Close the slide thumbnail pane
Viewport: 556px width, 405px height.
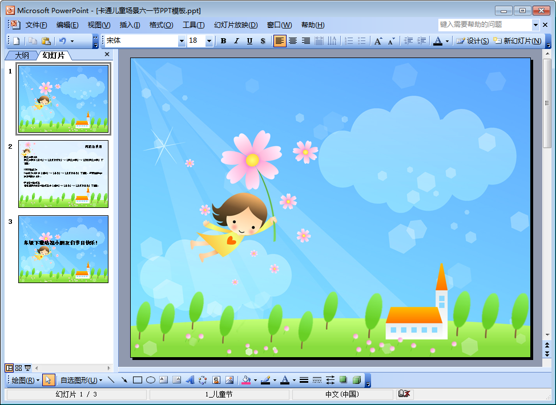(107, 54)
